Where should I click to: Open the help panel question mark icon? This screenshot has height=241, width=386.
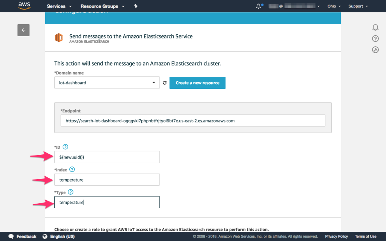tap(375, 38)
